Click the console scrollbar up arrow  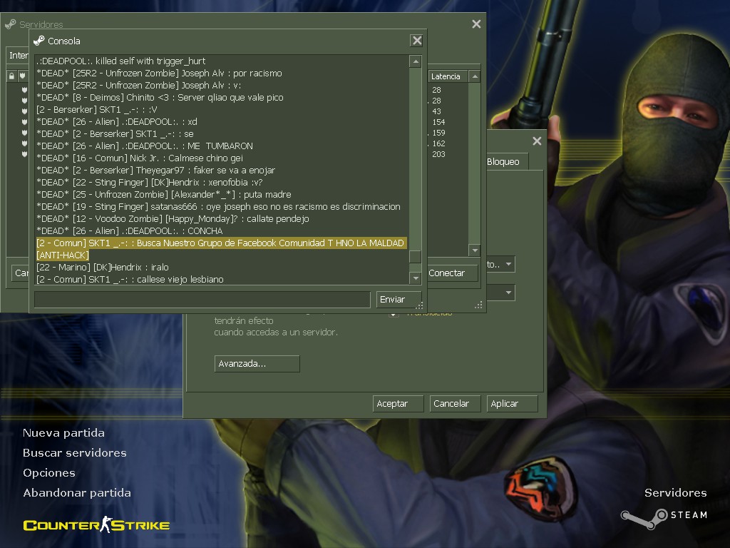pyautogui.click(x=416, y=61)
